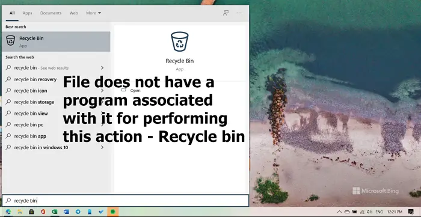Select 'recycle bin - See web results' suggestion
This screenshot has width=421, height=217.
tap(56, 68)
